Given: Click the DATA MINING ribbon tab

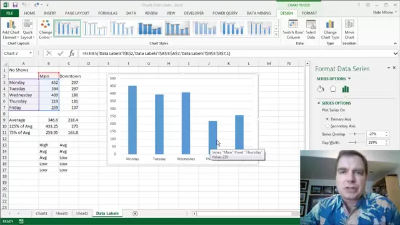Looking at the screenshot, I should coord(258,13).
